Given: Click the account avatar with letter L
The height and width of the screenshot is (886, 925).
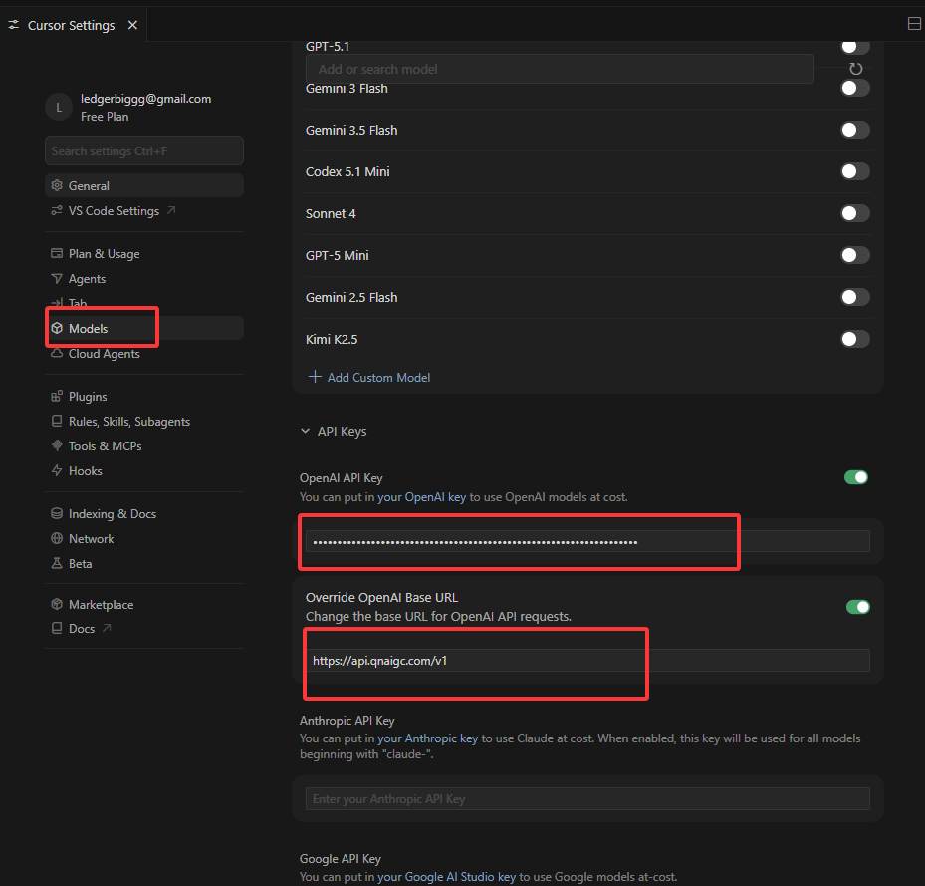Looking at the screenshot, I should tap(59, 107).
